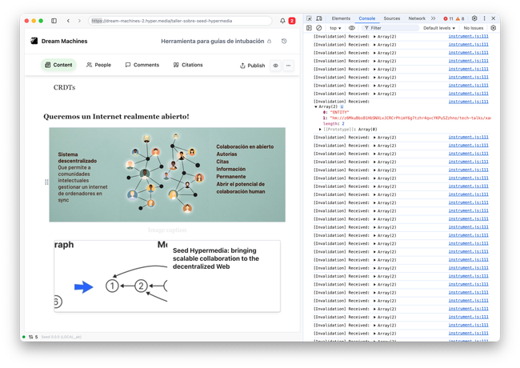Open the Default levels dropdown
Screen dimensions: 520x368
440,27
